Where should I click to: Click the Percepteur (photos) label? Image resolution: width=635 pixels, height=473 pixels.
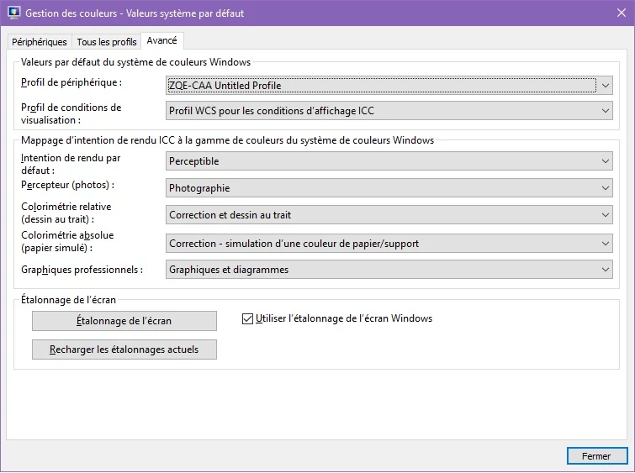click(67, 185)
